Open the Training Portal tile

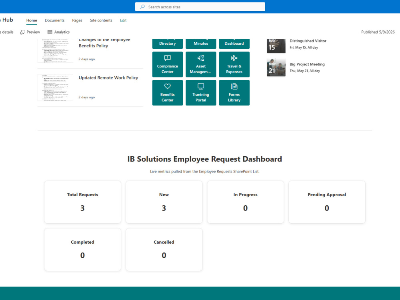pyautogui.click(x=201, y=93)
